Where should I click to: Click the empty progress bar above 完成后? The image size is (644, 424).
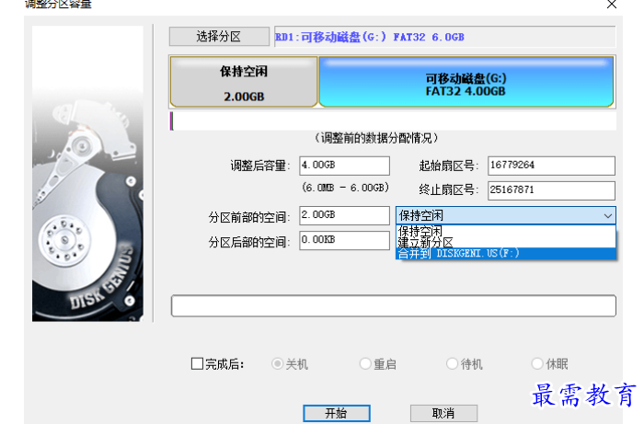(394, 305)
